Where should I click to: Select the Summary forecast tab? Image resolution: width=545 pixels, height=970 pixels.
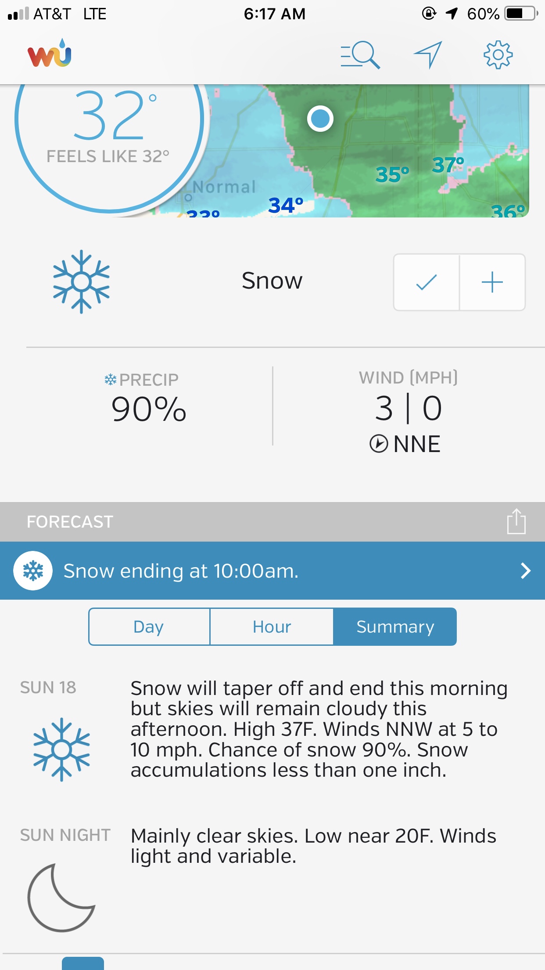[x=395, y=627]
